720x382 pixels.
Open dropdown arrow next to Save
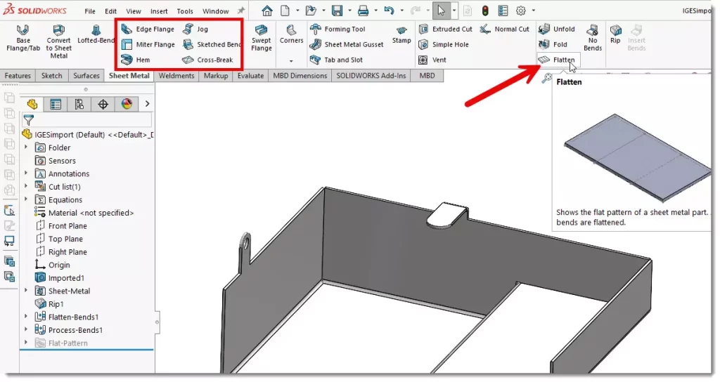349,11
